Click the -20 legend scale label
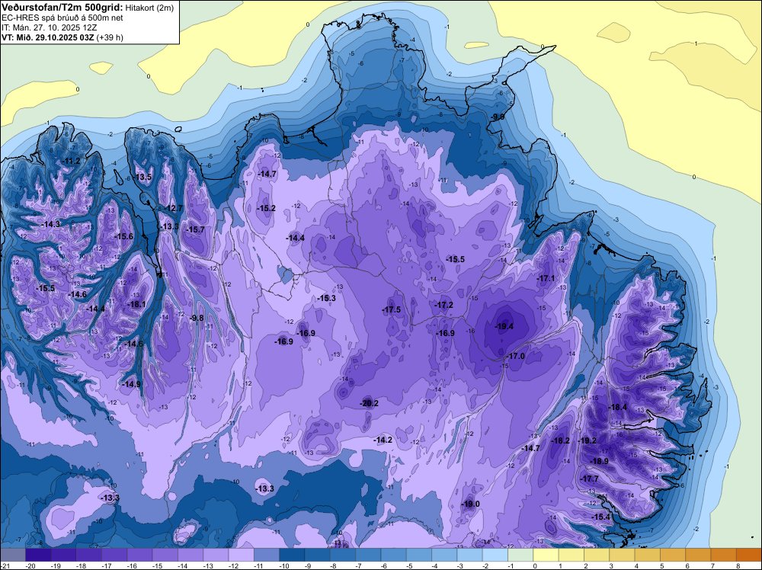This screenshot has height=570, width=762. (31, 565)
